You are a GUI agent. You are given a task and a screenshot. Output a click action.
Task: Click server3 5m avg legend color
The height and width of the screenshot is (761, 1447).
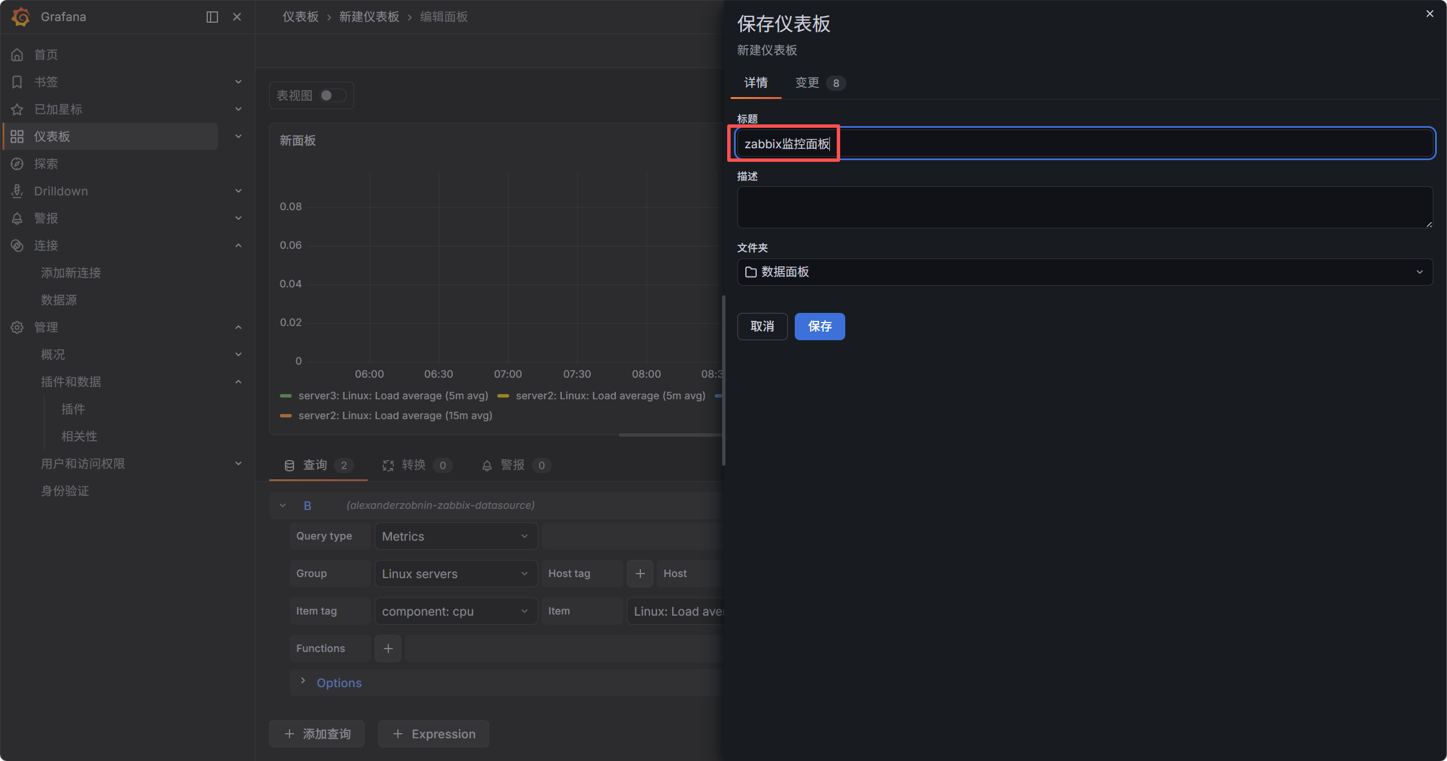pos(286,396)
